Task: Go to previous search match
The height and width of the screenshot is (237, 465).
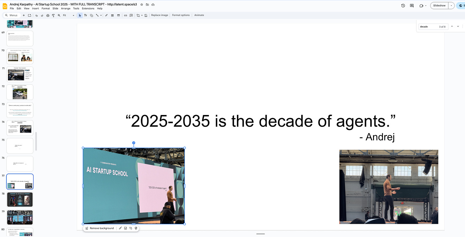Action: [x=452, y=27]
